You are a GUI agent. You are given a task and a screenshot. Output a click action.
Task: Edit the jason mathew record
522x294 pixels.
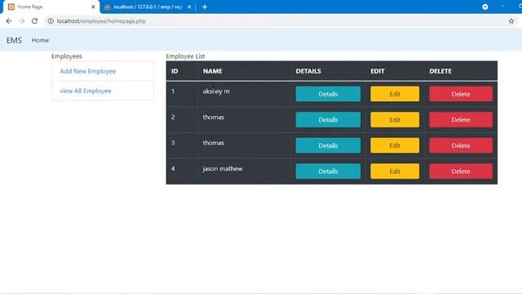coord(395,171)
